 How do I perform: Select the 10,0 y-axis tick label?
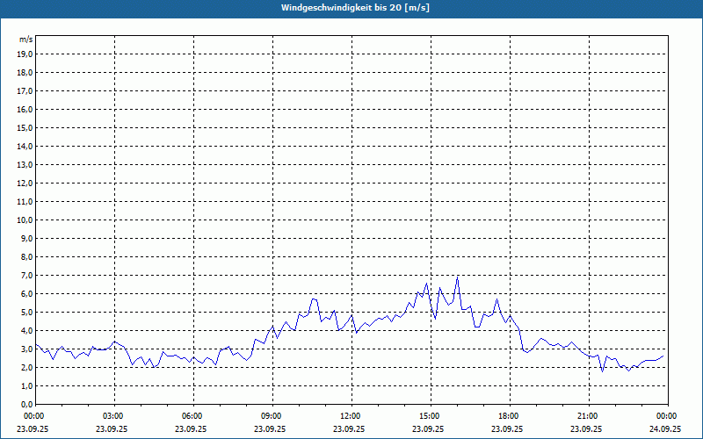click(25, 219)
